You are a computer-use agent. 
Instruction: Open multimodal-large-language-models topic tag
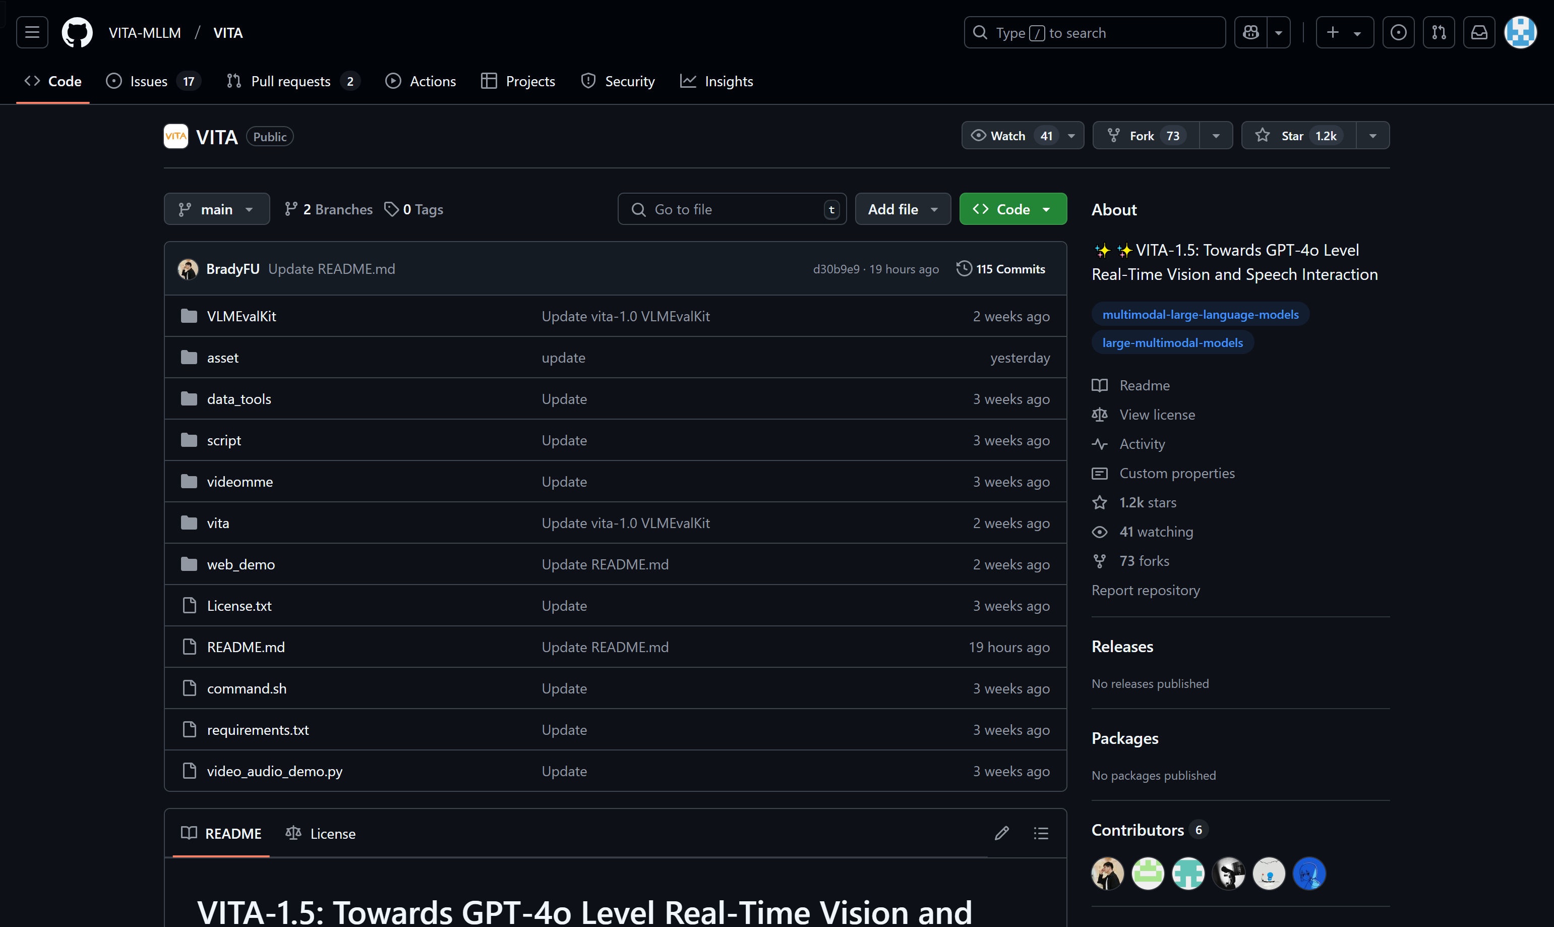click(1200, 314)
